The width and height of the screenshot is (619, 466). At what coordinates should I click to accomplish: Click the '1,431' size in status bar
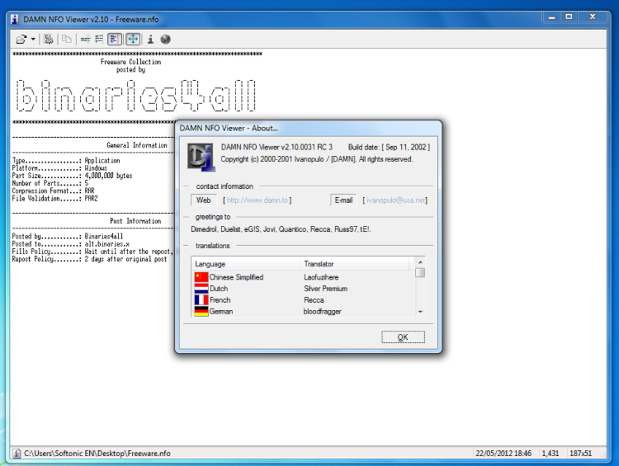click(x=550, y=453)
